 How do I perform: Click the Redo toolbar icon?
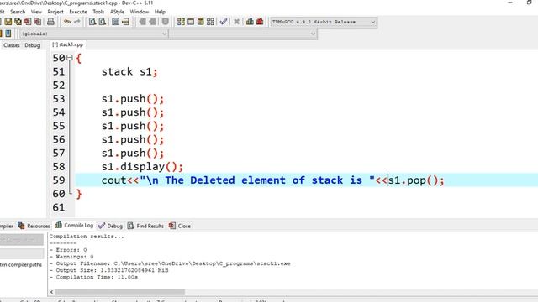[76, 22]
